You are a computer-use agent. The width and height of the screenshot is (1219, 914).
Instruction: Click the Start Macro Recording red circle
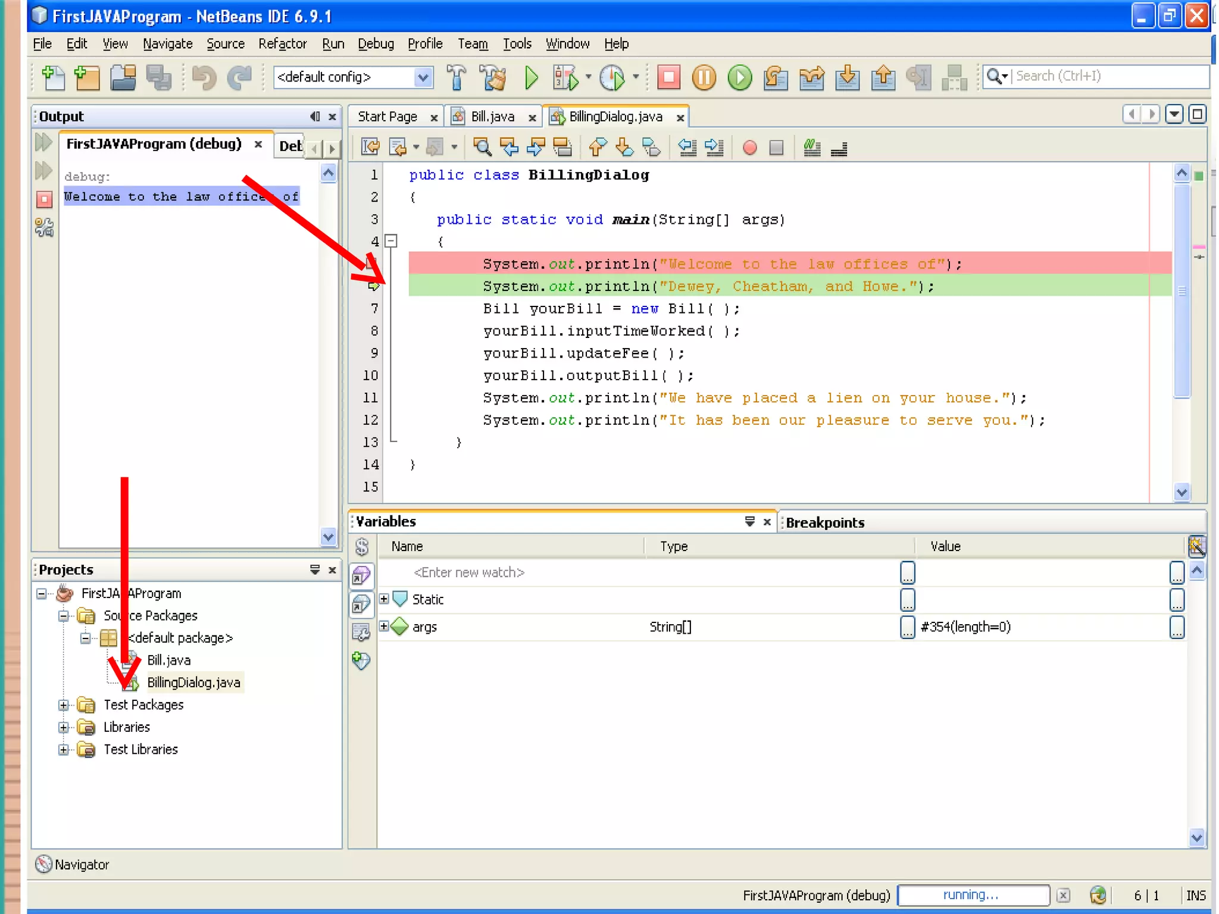point(749,147)
